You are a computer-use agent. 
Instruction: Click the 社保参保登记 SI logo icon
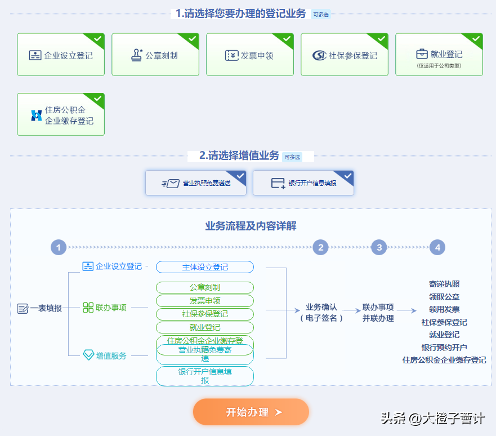tap(319, 55)
